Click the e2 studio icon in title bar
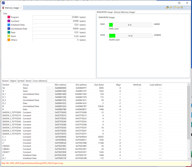This screenshot has width=192, height=167. coord(3,2)
